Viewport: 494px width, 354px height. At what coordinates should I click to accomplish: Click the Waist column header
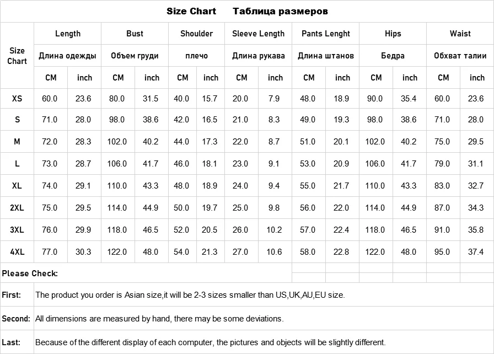click(x=460, y=34)
